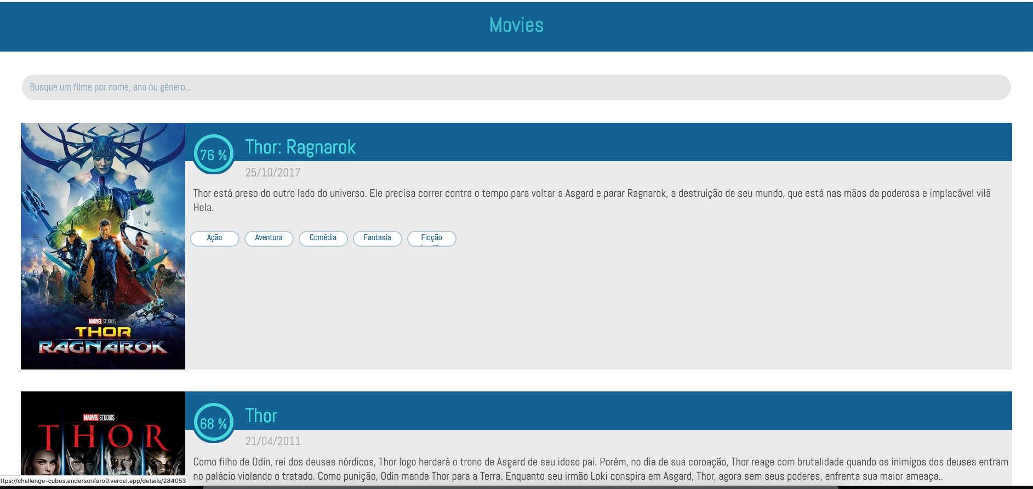
Task: Open the Thor: Ragnarok movie title
Action: (300, 147)
